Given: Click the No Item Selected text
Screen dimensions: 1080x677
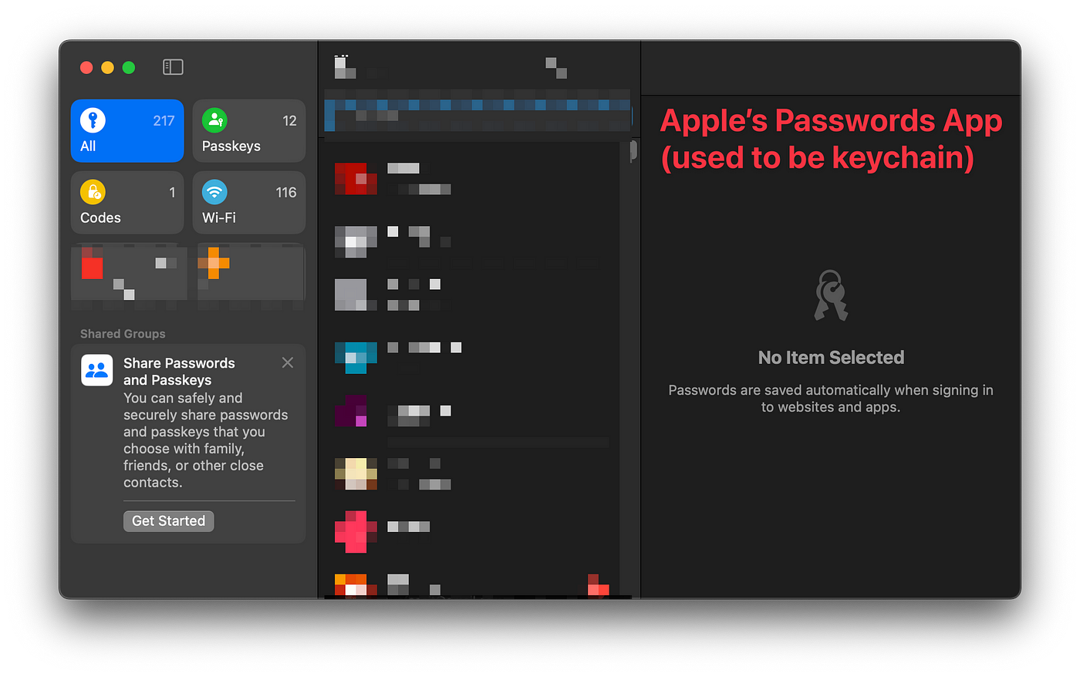Looking at the screenshot, I should coord(831,358).
